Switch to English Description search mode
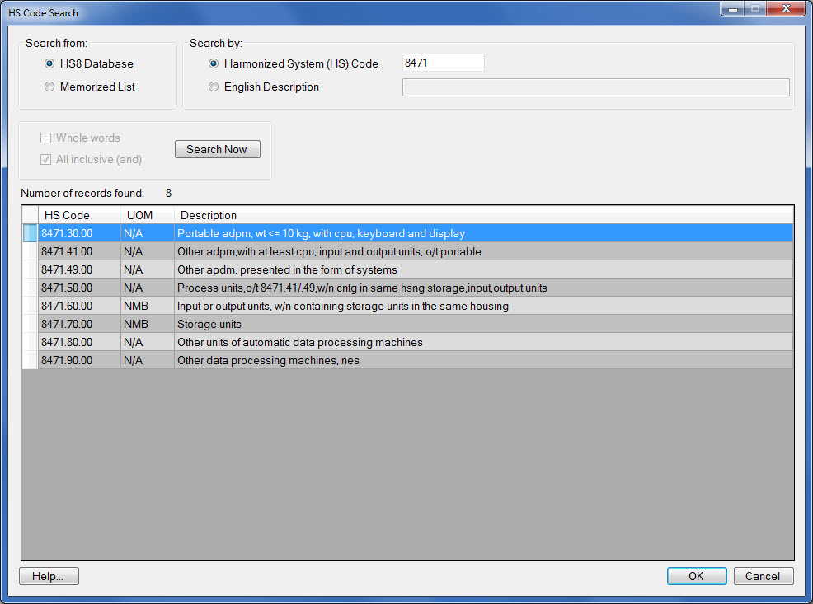Viewport: 813px width, 604px height. (x=214, y=87)
